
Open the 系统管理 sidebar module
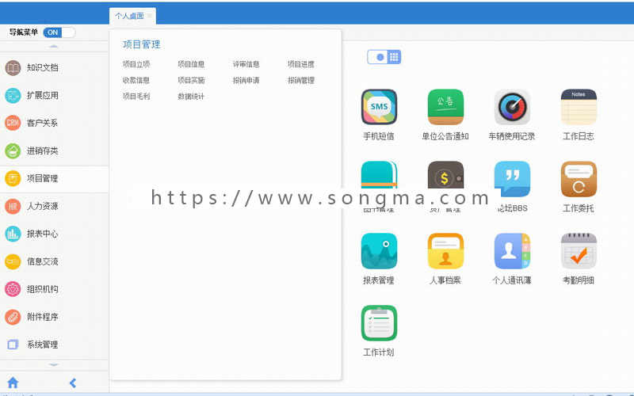[54, 345]
